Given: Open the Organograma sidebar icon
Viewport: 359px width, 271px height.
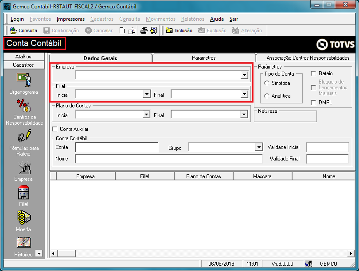Looking at the screenshot, I should coord(24,80).
